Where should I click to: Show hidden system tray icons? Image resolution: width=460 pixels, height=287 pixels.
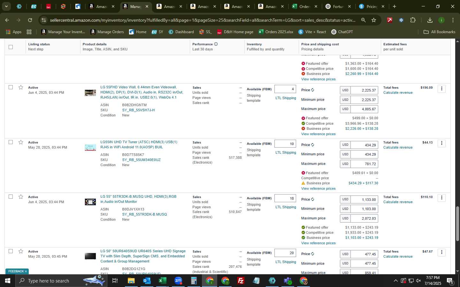pos(395,281)
